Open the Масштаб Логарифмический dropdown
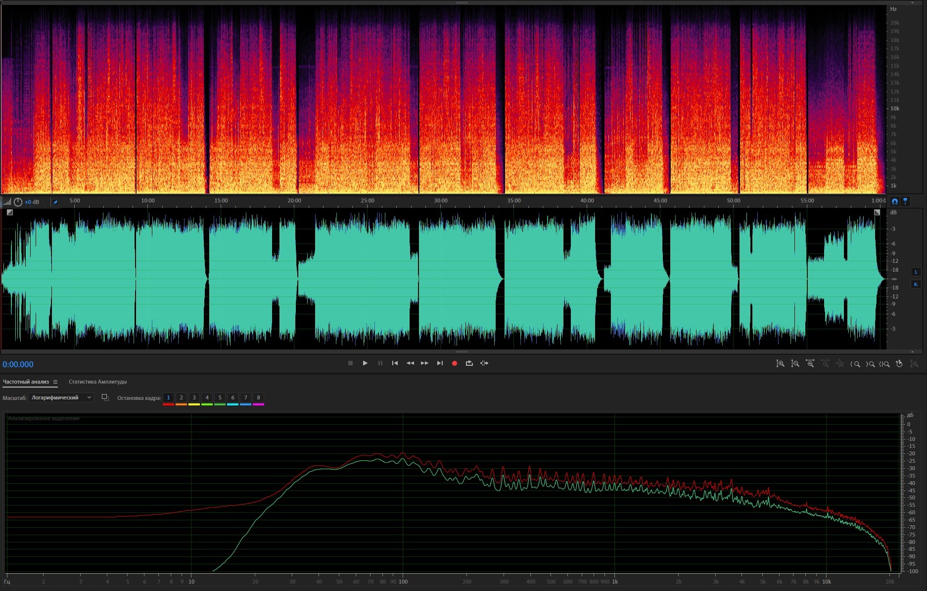 61,397
